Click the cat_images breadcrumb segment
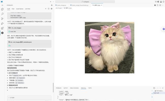This screenshot has width=165, height=101. point(59,8)
